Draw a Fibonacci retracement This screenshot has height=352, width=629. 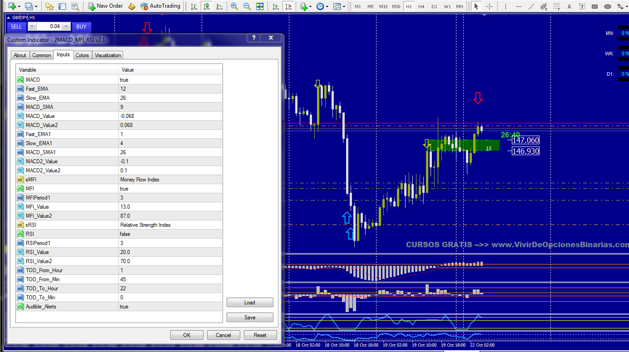[557, 6]
